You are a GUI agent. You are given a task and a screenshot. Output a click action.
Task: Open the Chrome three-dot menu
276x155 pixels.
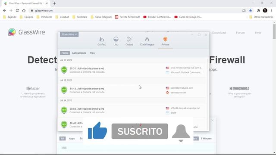coord(272,10)
